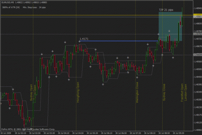Click the 1.40340 price scale value
Viewport: 202px width, 135px height.
point(198,92)
